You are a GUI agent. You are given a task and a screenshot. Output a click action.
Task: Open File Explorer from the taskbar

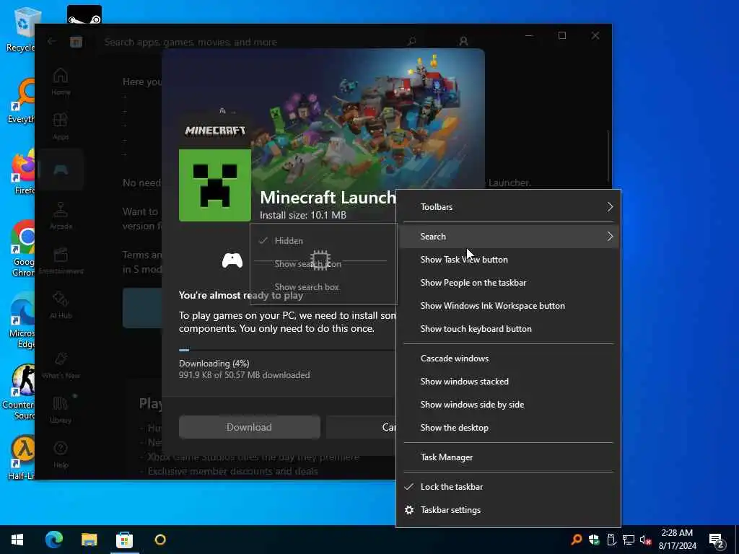(x=89, y=540)
